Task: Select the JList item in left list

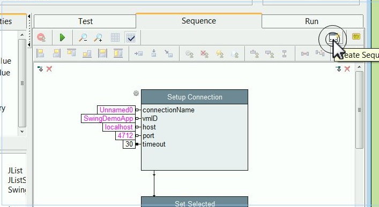Action: [x=15, y=171]
